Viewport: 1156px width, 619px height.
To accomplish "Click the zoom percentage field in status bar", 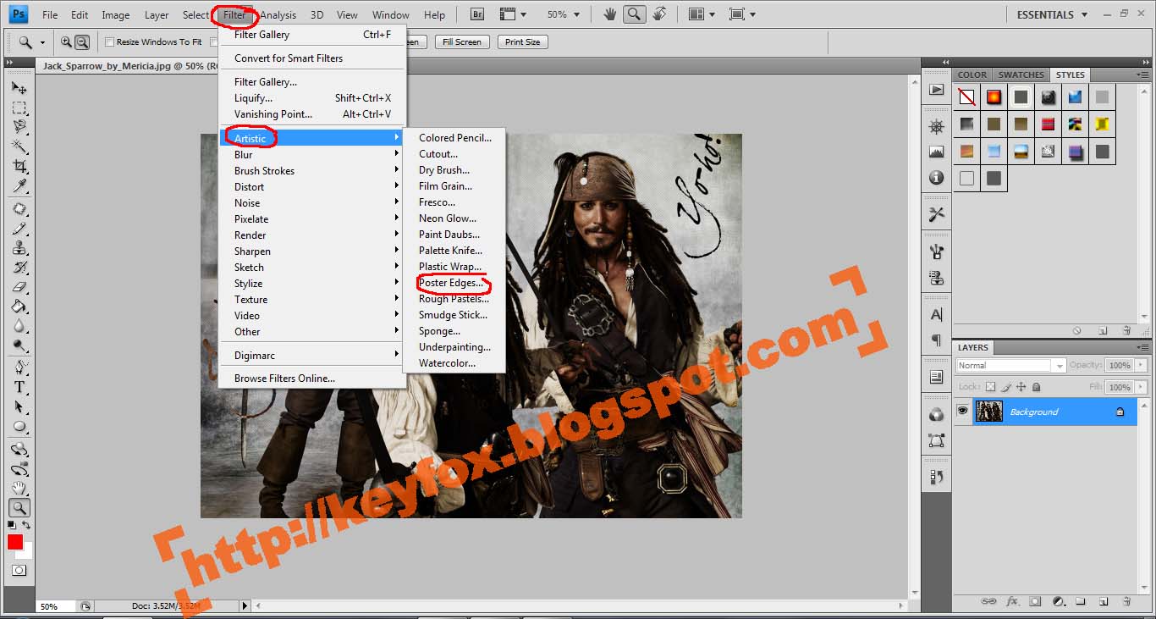I will click(x=56, y=606).
